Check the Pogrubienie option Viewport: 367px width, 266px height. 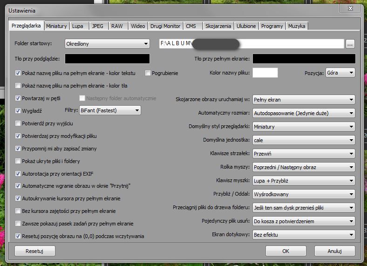(148, 73)
